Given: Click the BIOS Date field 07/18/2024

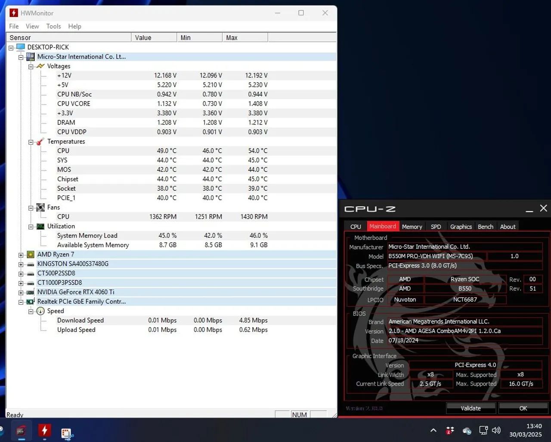Looking at the screenshot, I should [x=465, y=340].
